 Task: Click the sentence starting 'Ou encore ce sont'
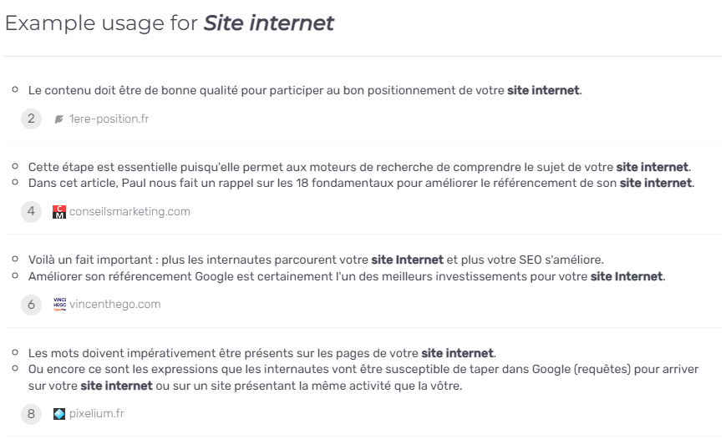tap(363, 377)
